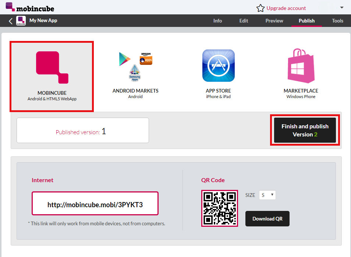Go back using the left chevron arrow
The image size is (351, 257).
11,21
